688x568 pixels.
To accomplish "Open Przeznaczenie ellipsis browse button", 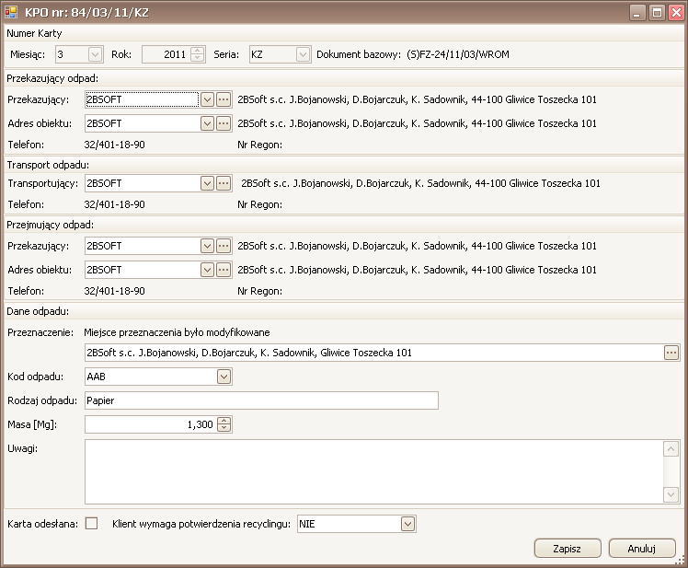I will point(671,353).
